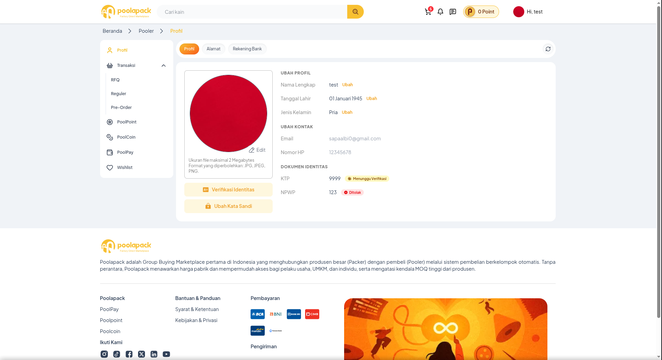Screen dimensions: 662x360
Task: Open YouTube from footer social icons
Action: pos(166,354)
